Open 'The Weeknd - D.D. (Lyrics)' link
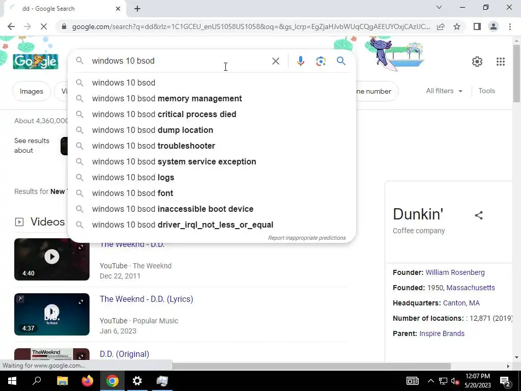Viewport: 521px width, 391px height. pos(147,299)
